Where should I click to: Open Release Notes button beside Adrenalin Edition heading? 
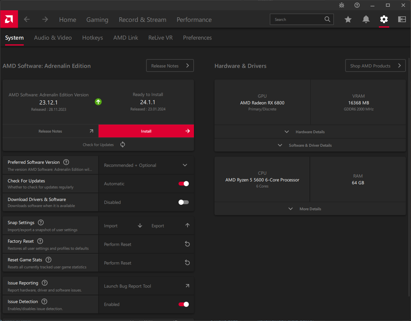(170, 65)
